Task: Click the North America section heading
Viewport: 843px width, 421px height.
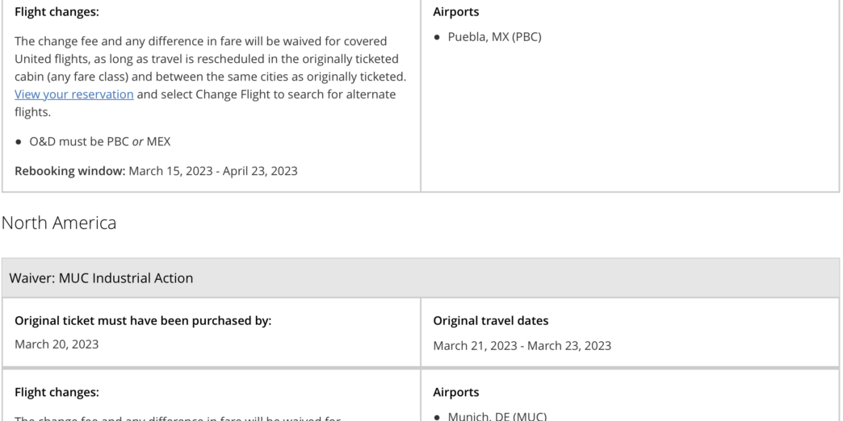Action: point(59,223)
